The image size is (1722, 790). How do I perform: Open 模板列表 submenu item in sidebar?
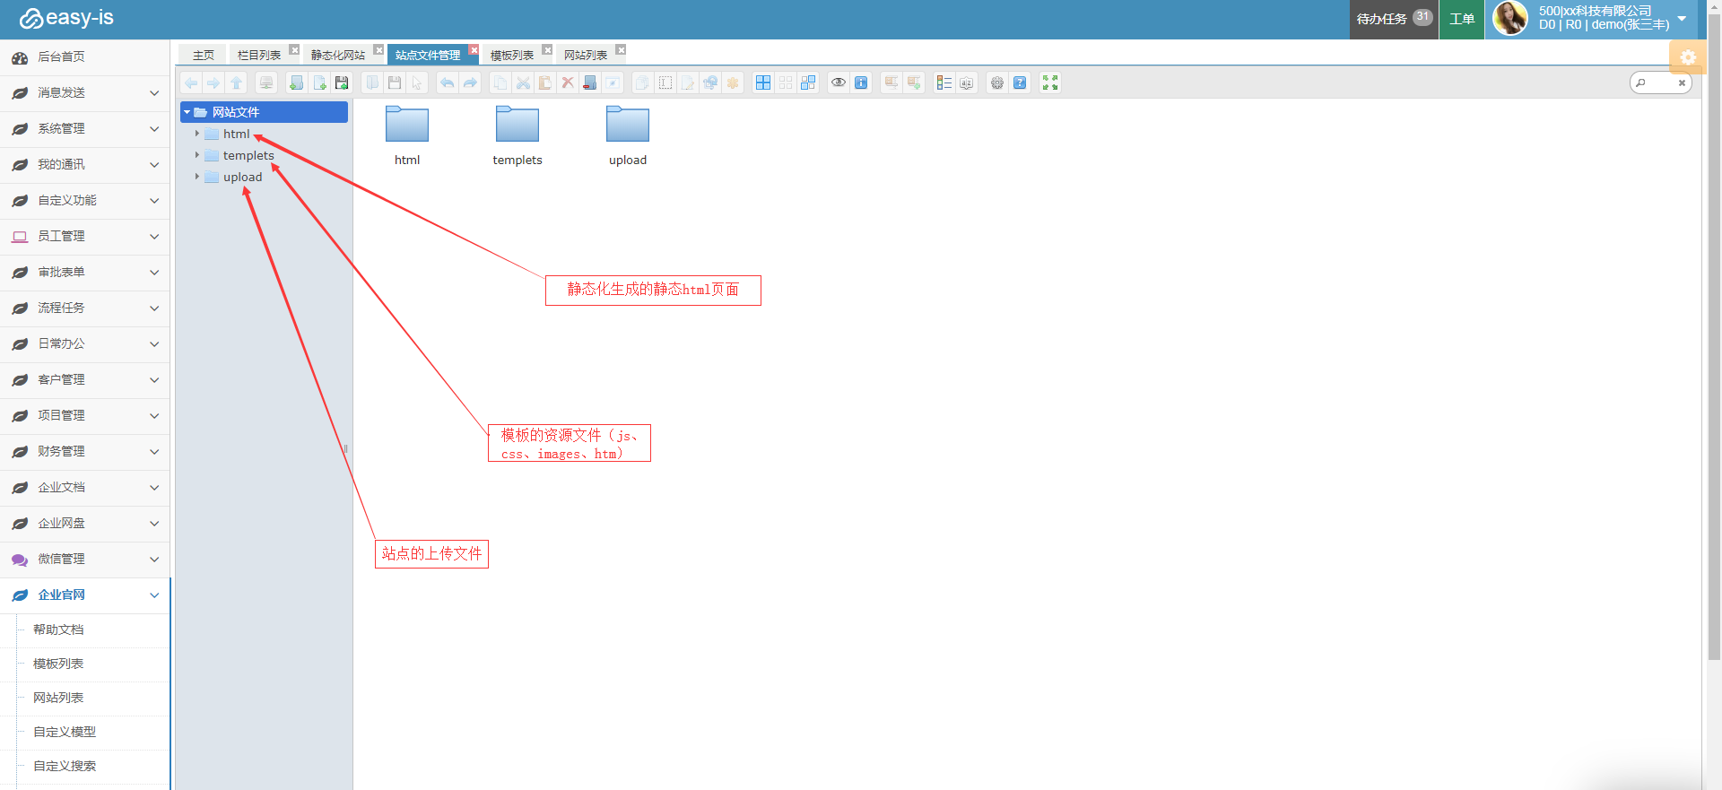point(58,664)
